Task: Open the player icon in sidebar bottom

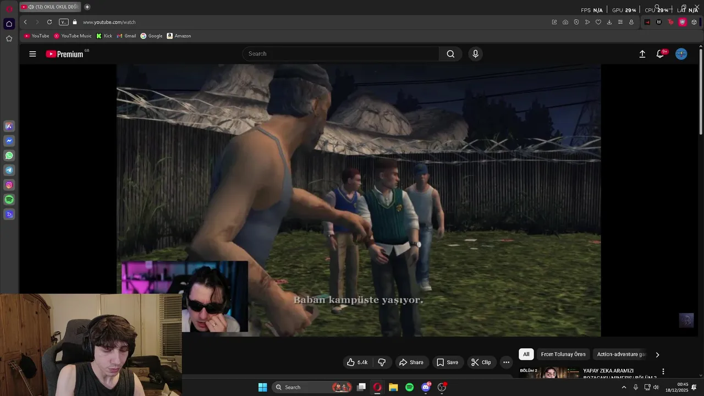Action: [x=9, y=215]
